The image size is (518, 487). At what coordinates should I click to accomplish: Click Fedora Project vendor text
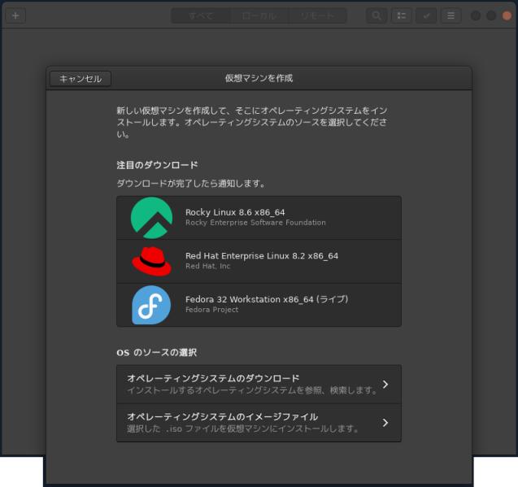pos(211,310)
